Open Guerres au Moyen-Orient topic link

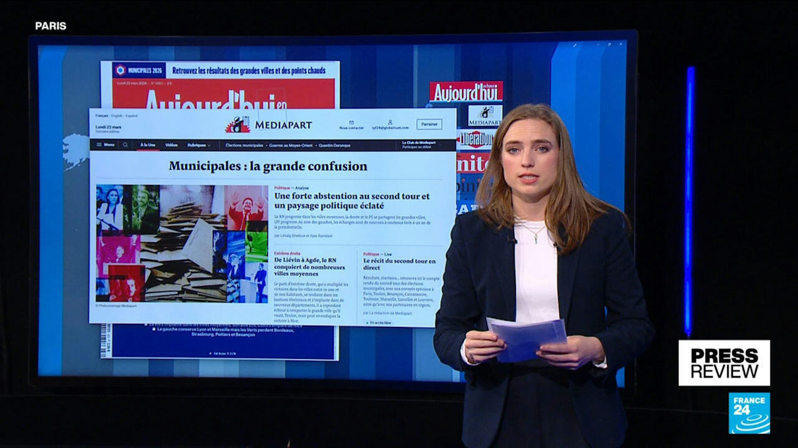292,146
